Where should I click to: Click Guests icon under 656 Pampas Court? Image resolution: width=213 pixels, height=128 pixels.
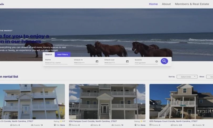click(x=113, y=125)
